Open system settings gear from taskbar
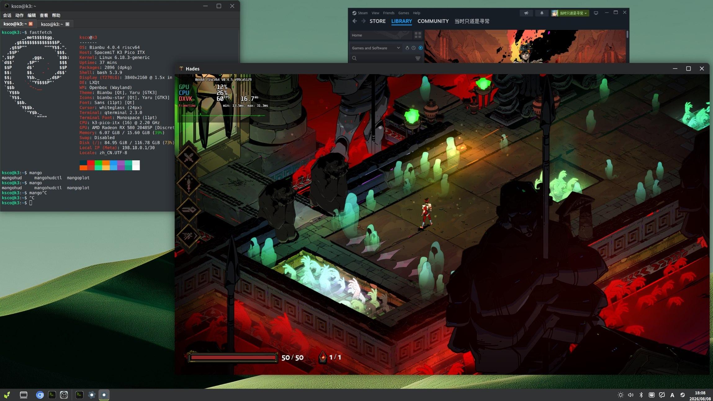Screen dimensions: 713x401 point(64,395)
